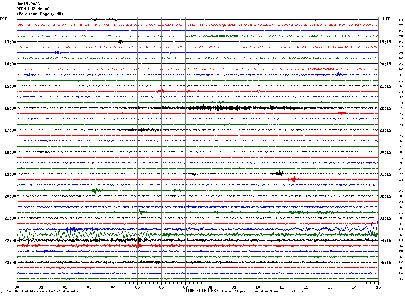405x296 pixels.
Task: Click the "23:15" UTC time label
Action: [x=385, y=130]
